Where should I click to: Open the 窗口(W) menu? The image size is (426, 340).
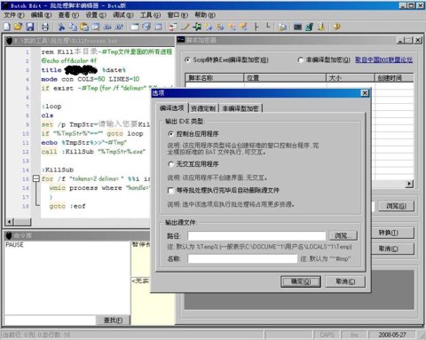click(177, 15)
